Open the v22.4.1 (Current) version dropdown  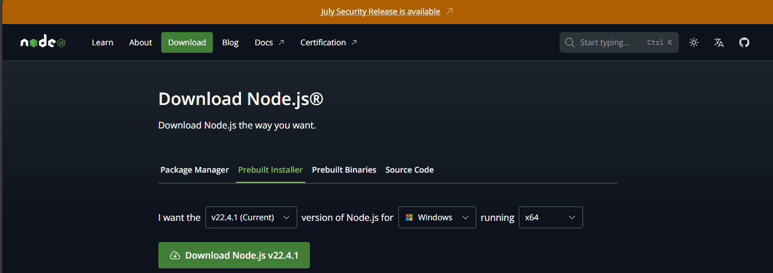pos(251,217)
